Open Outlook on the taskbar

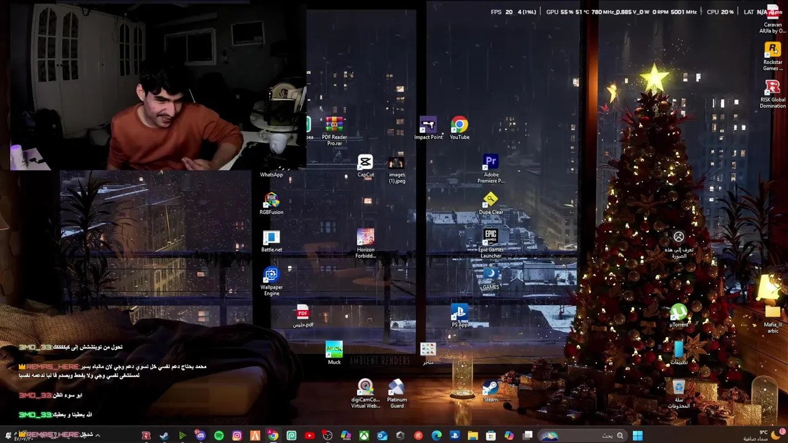point(382,436)
